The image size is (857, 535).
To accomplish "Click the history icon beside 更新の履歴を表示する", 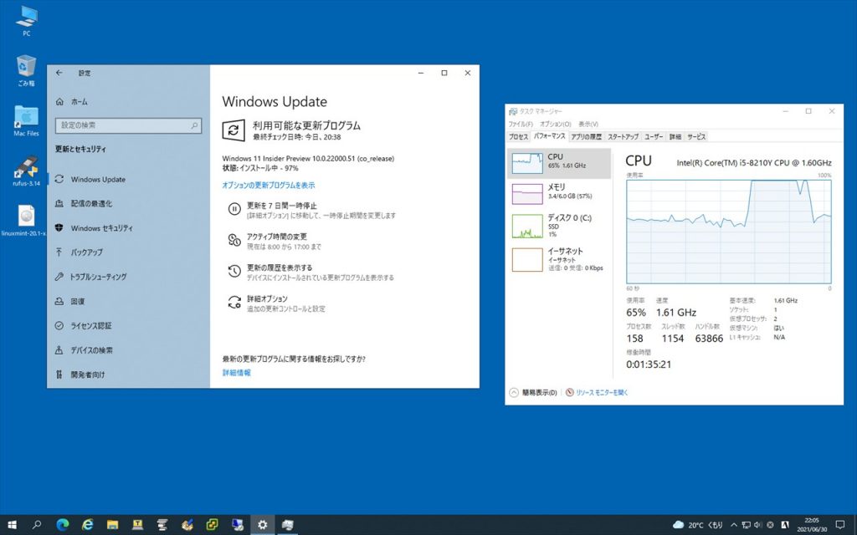I will click(x=234, y=271).
